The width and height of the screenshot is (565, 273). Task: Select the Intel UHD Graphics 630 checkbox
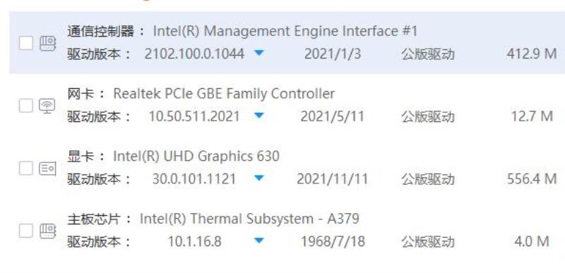26,168
